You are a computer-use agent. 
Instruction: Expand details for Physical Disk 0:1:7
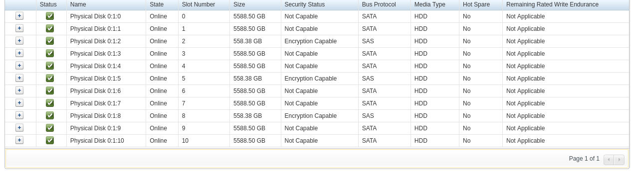coord(19,103)
